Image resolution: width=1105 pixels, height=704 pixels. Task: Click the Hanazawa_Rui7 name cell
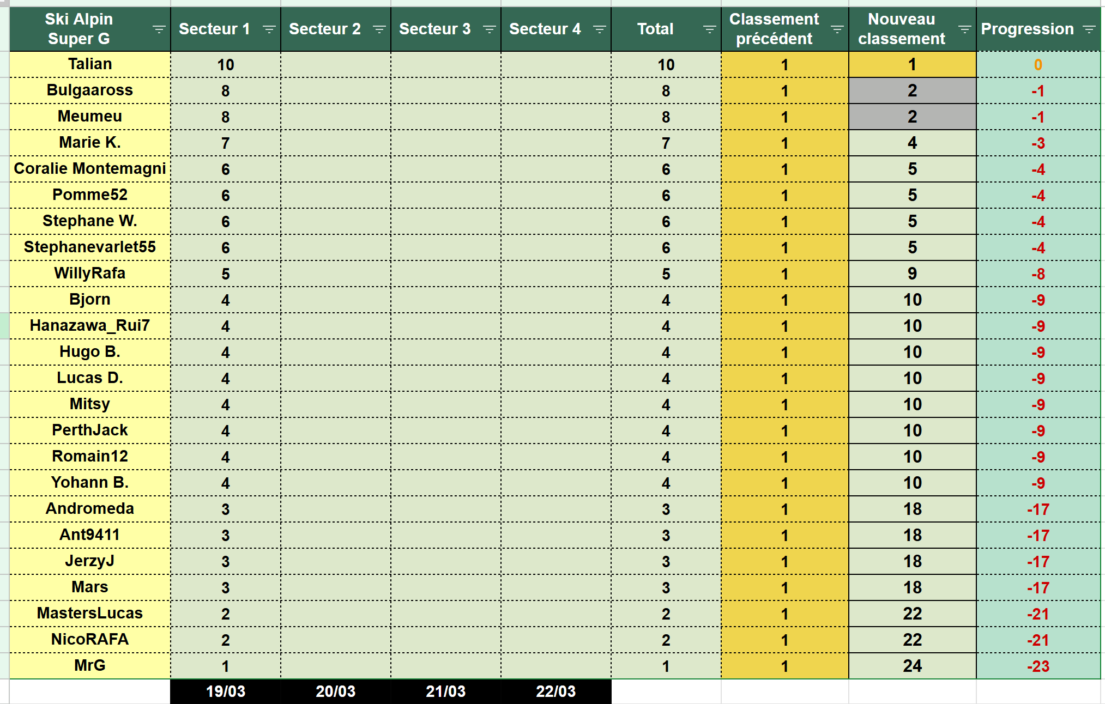[90, 326]
